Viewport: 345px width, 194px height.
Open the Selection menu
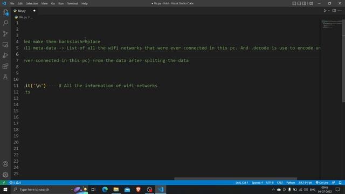[32, 4]
